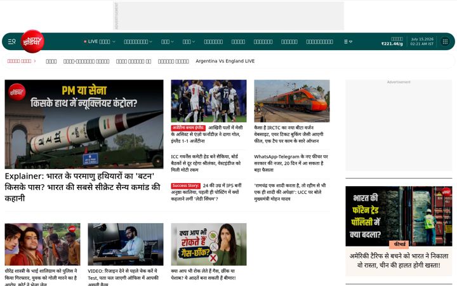The image size is (457, 286).
Task: Go to the NDTV India logo in header
Action: (32, 41)
